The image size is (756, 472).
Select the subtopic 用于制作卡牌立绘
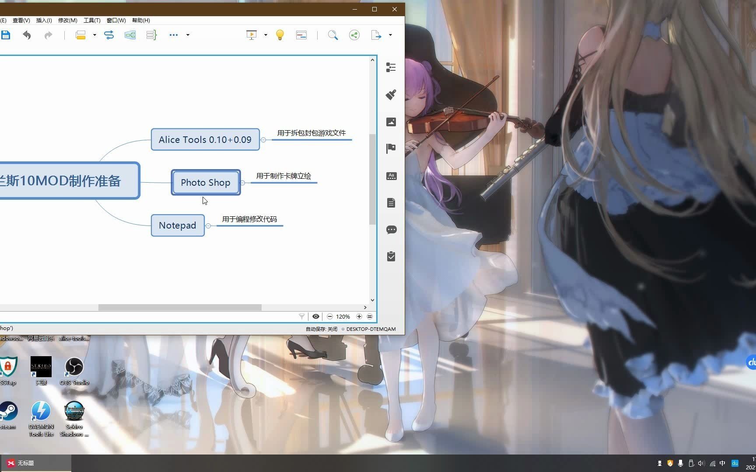(283, 176)
